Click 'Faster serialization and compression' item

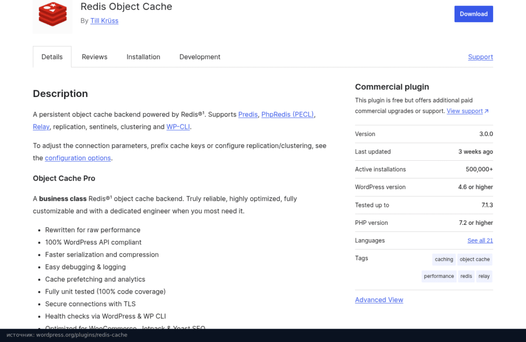102,255
